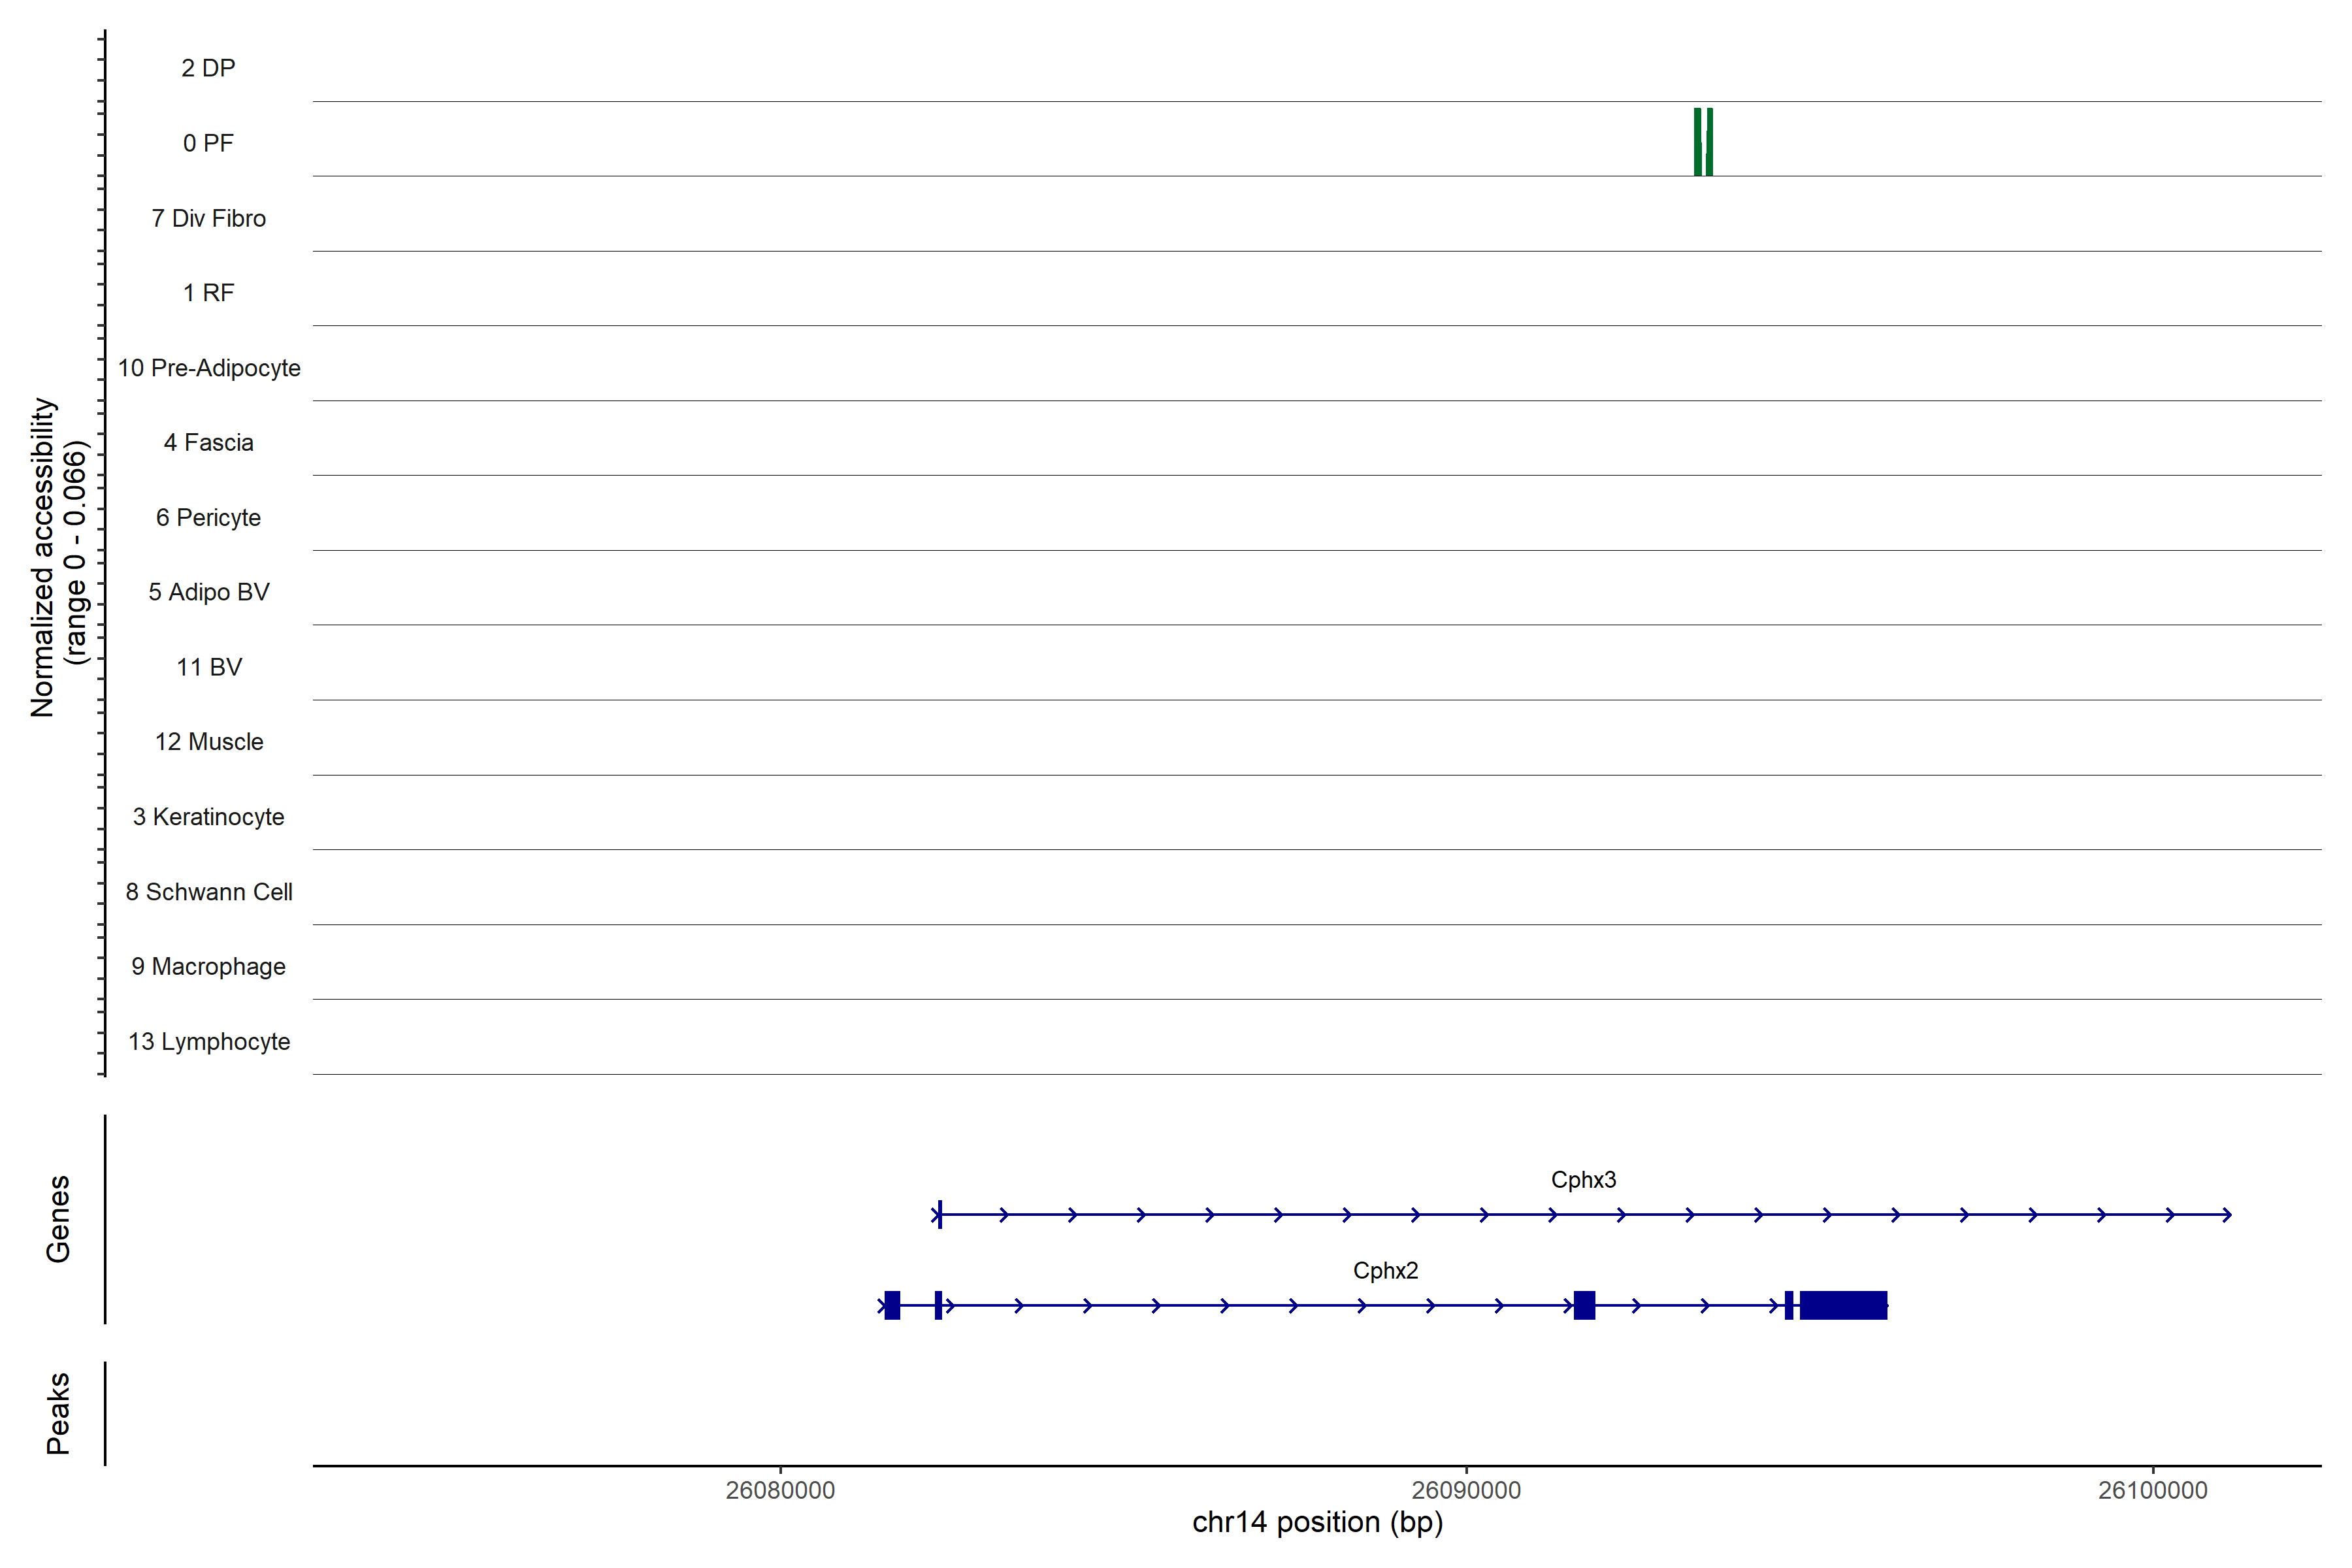
Task: Click the first exon block of Cphx2
Action: click(x=892, y=1305)
